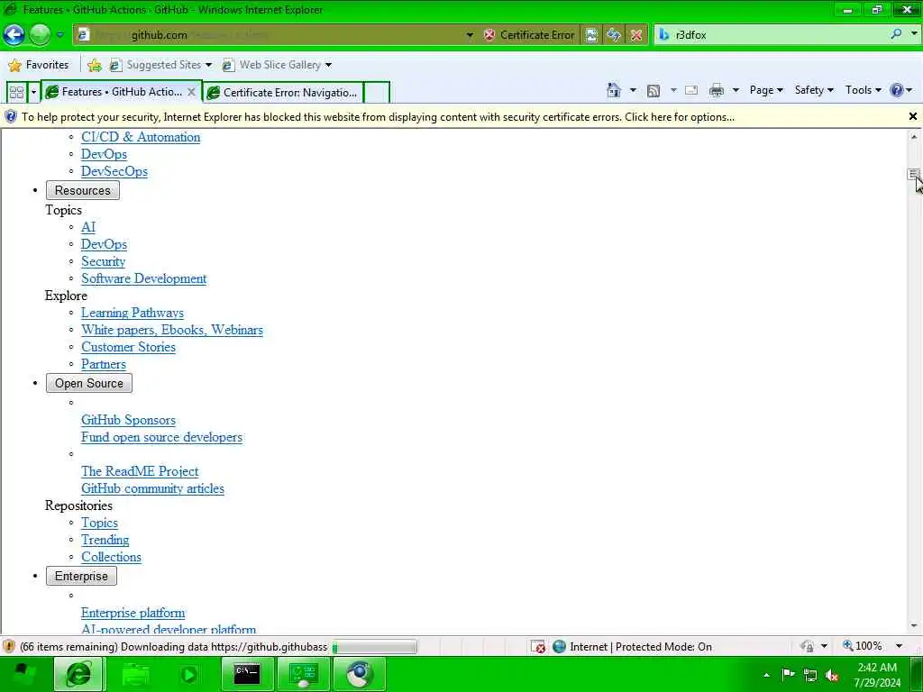Image resolution: width=923 pixels, height=692 pixels.
Task: Toggle Compatibility View broken-page icon
Action: pos(591,35)
